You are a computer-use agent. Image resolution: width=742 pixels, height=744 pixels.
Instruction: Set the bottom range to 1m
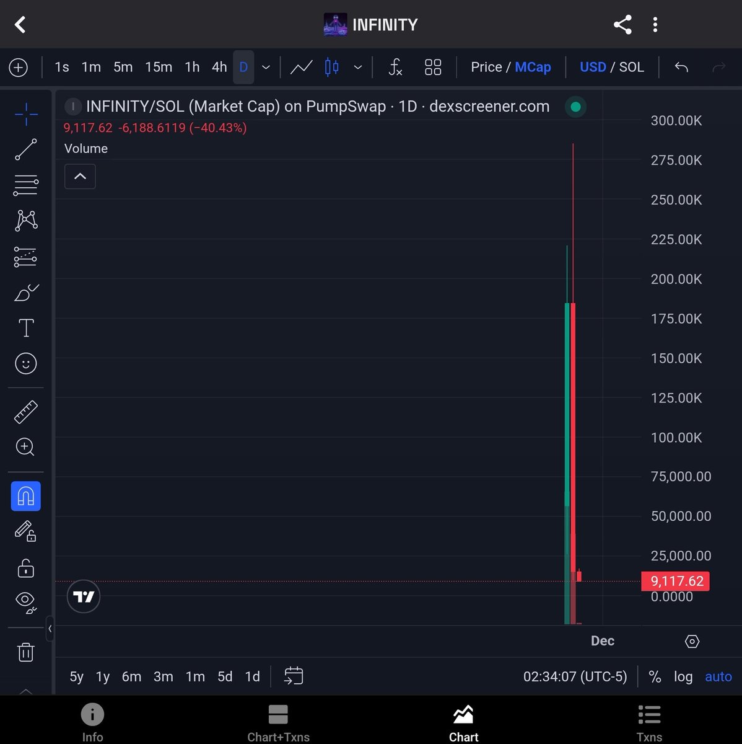pos(195,676)
